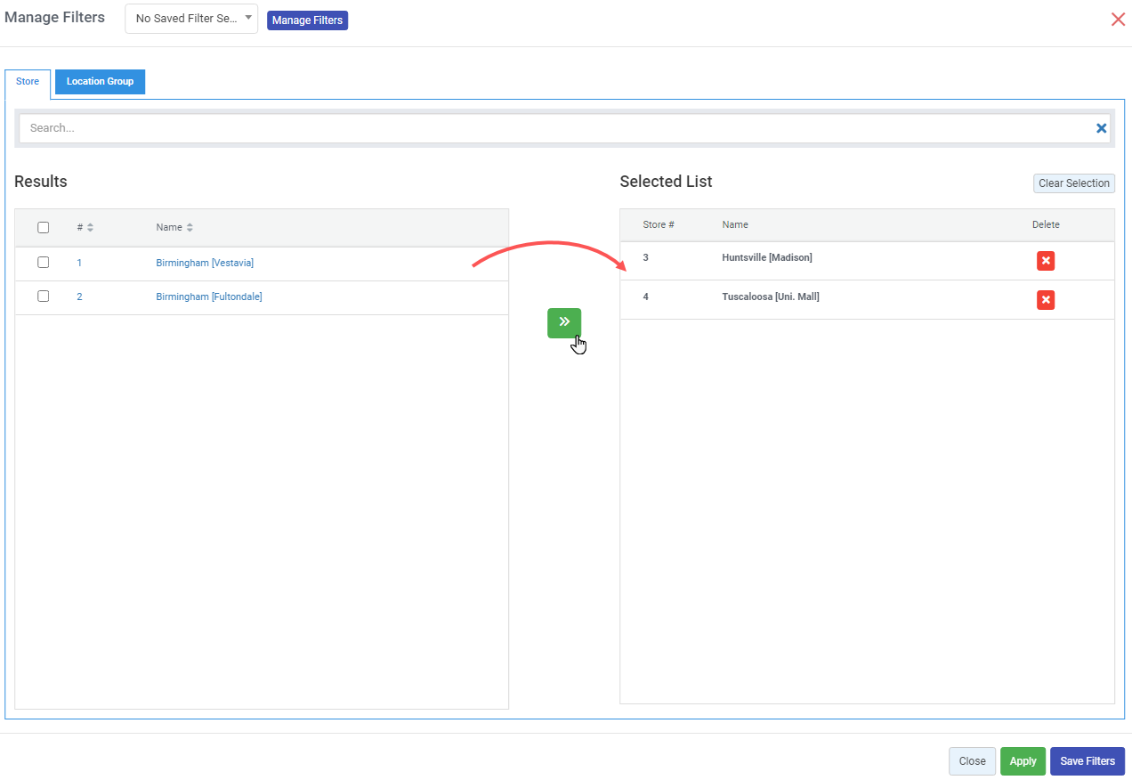Click the Results heading

[x=41, y=182]
